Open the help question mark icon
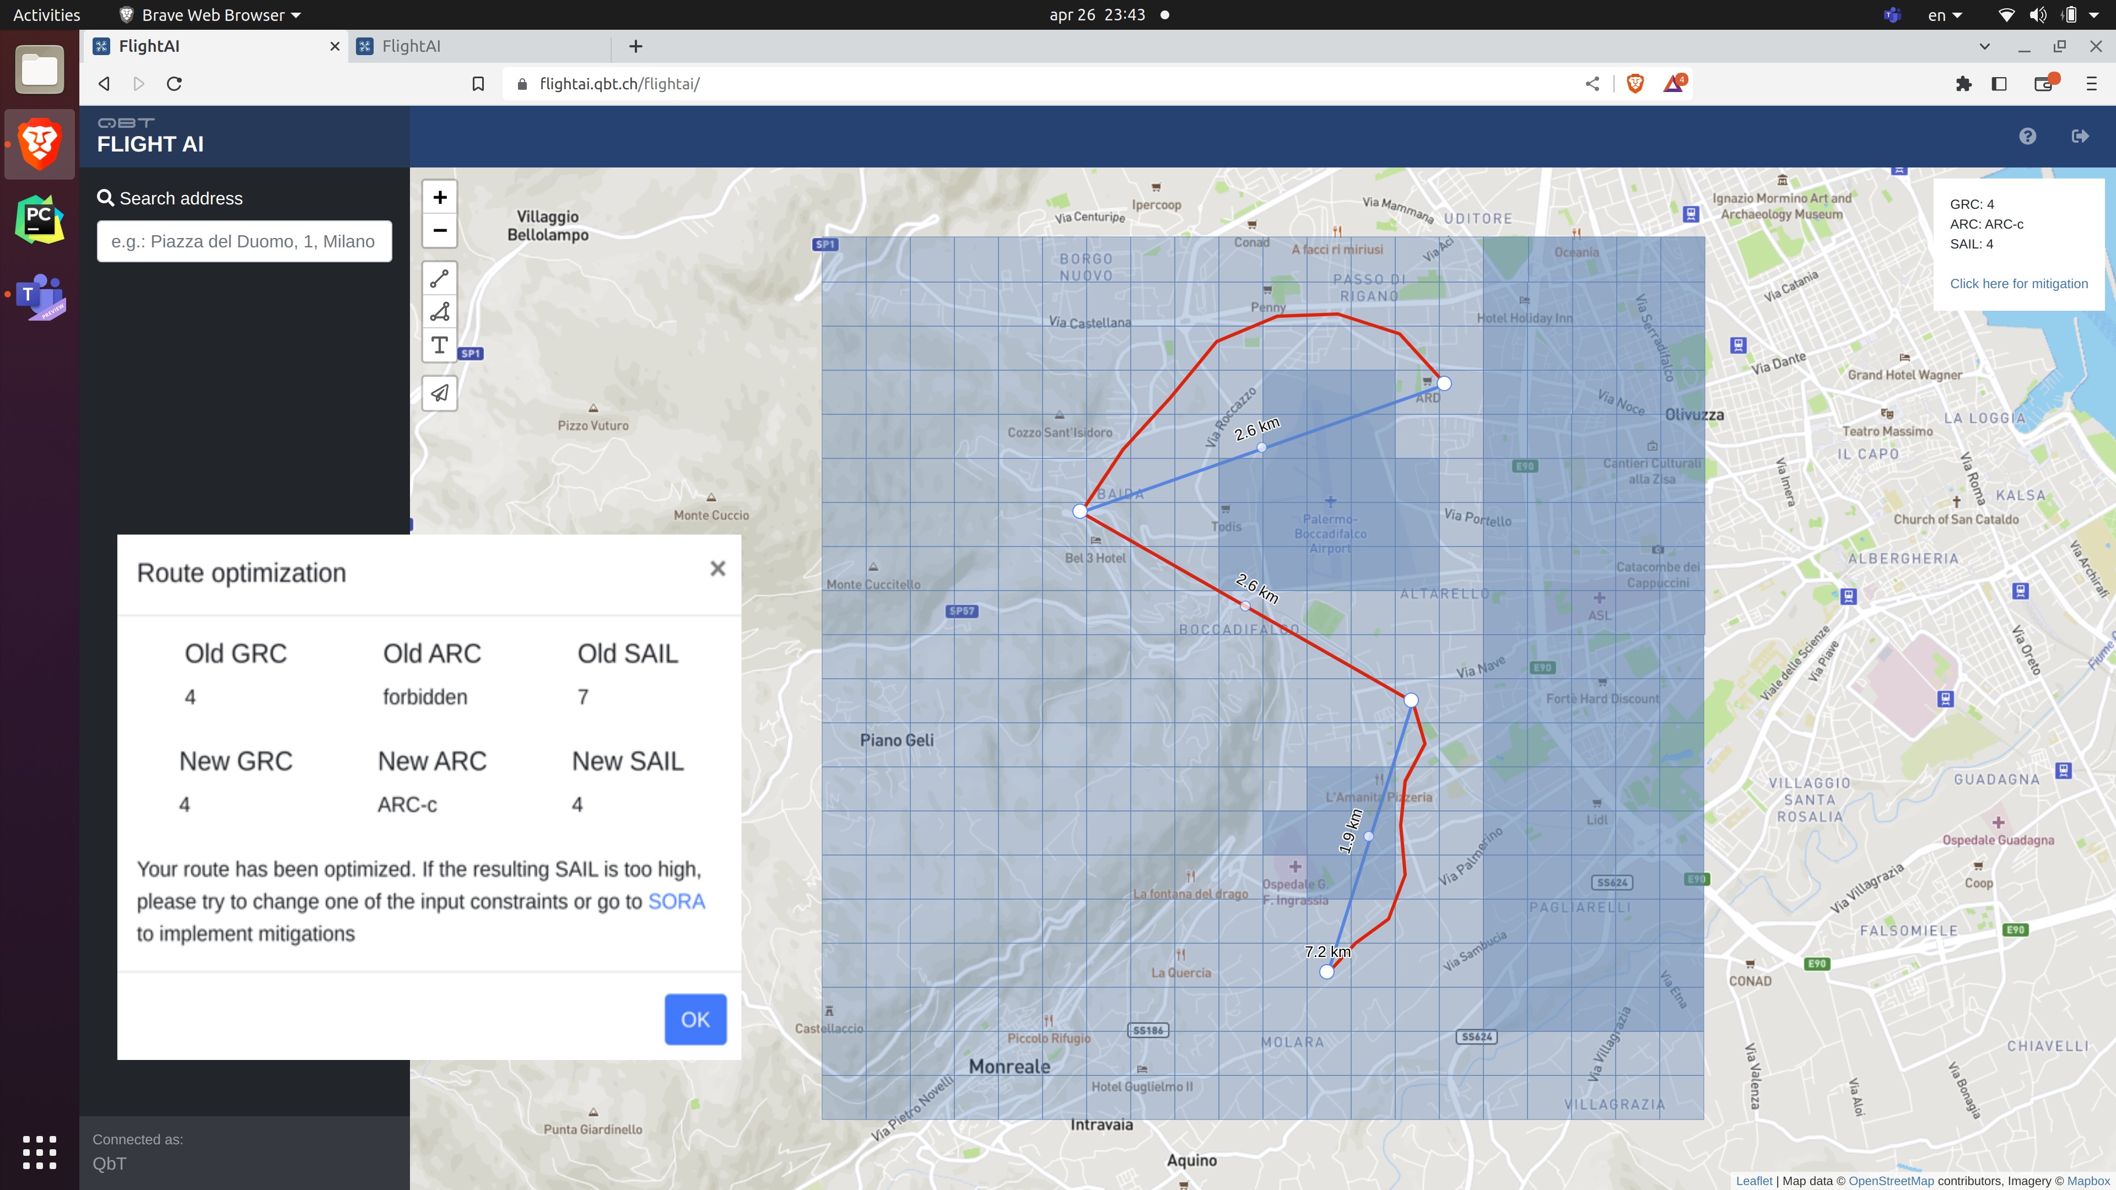 point(2027,136)
